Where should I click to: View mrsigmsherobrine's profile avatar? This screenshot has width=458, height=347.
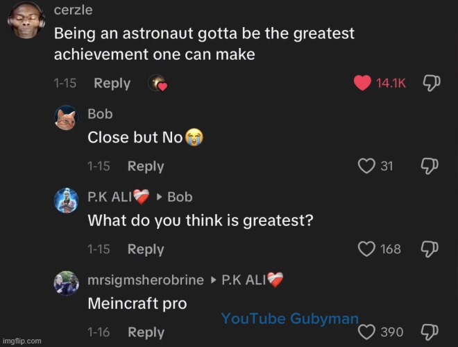click(66, 283)
